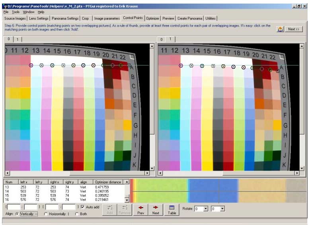Screen dimensions: 310x225
Task: Sort table by align column header
Action: (86, 182)
